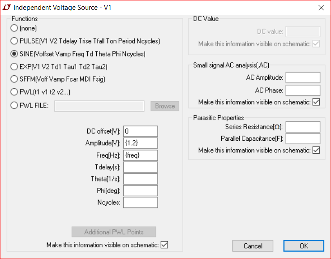
Task: Focus the Tdelay[s] input box
Action: pos(140,167)
